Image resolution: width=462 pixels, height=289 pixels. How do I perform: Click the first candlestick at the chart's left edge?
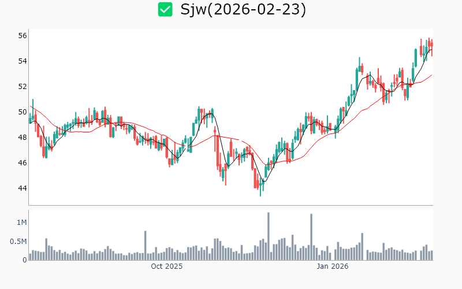(x=30, y=117)
